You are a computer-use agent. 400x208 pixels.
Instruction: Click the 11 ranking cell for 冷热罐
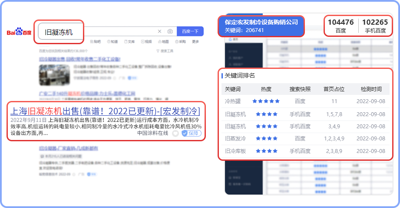334,101
